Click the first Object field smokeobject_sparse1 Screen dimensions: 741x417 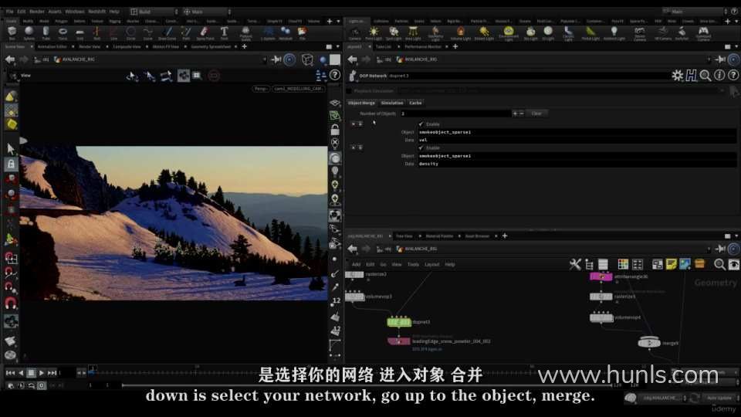pos(577,132)
